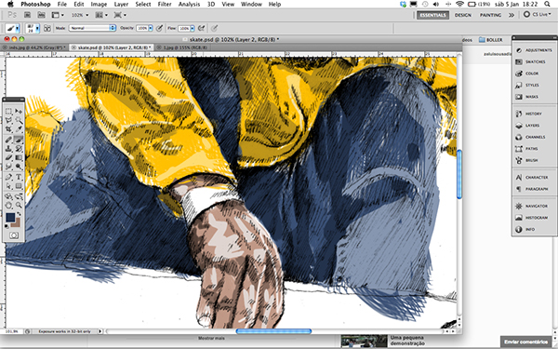Image resolution: width=558 pixels, height=349 pixels.
Task: Open the Layer menu
Action: click(121, 5)
